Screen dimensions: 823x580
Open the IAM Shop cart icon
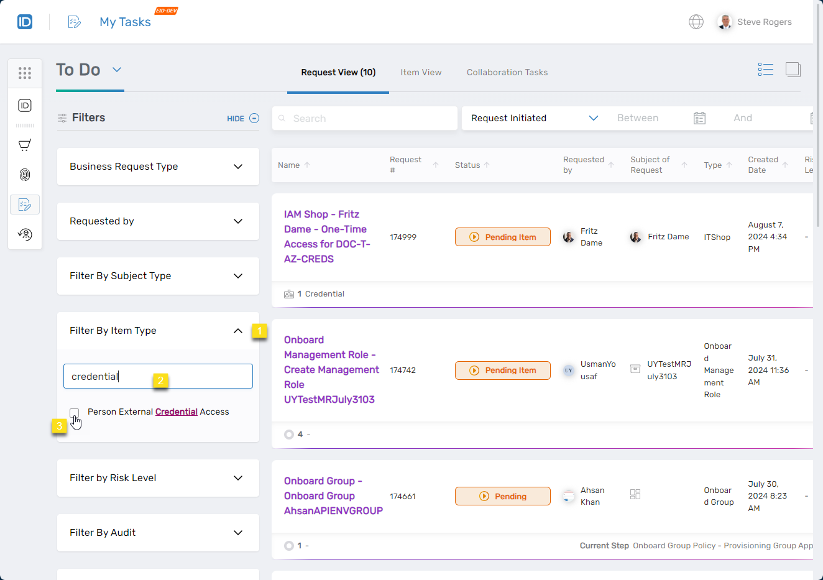click(x=25, y=145)
